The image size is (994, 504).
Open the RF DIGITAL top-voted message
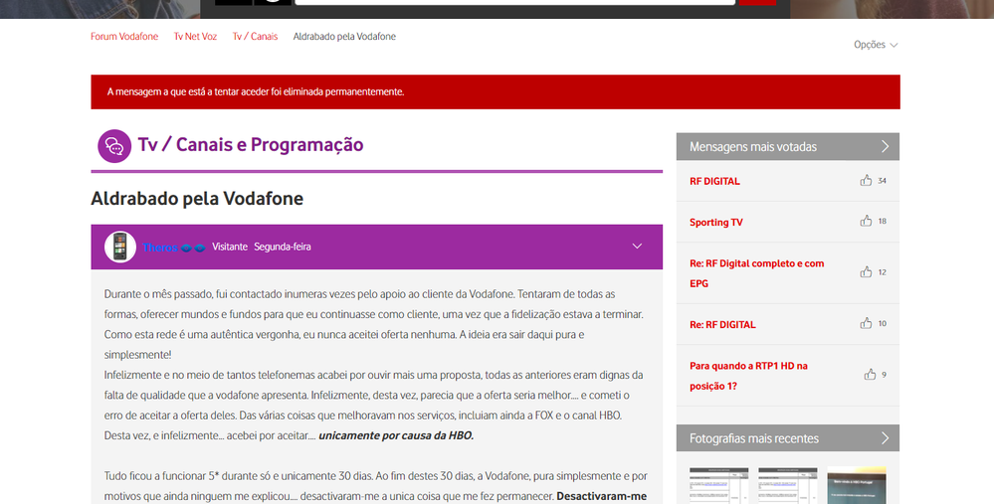point(714,181)
